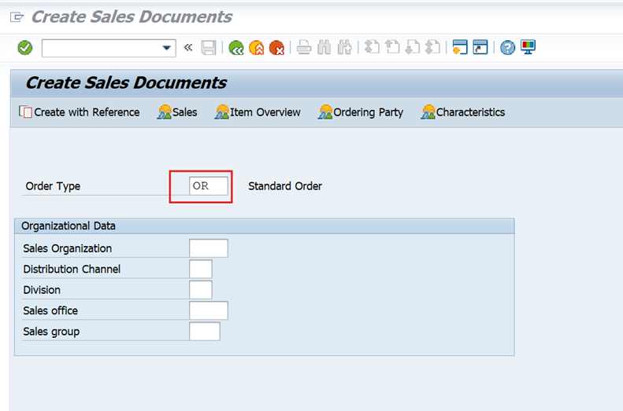Click the Find binoculars icon
This screenshot has height=411, width=623.
pos(324,48)
